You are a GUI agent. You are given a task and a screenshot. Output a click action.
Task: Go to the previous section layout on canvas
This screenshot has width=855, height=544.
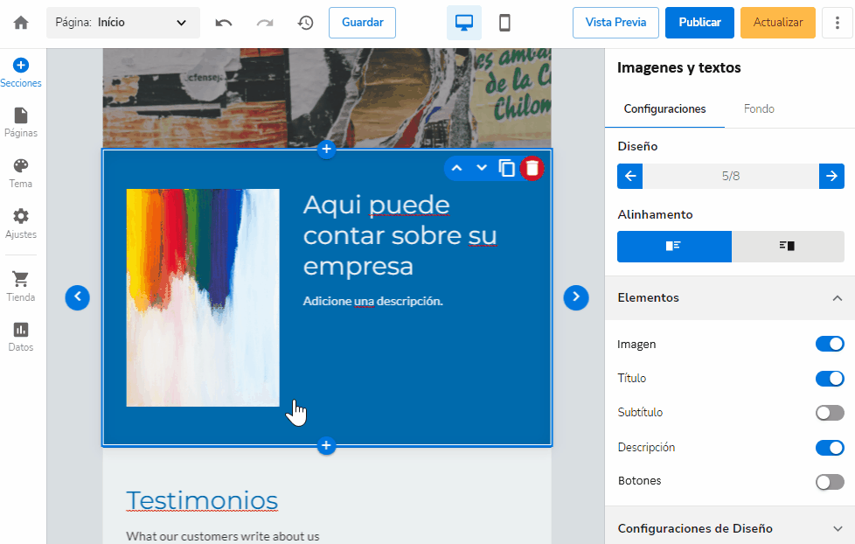tap(78, 297)
